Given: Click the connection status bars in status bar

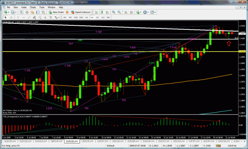Looking at the screenshot, I should (218, 146).
